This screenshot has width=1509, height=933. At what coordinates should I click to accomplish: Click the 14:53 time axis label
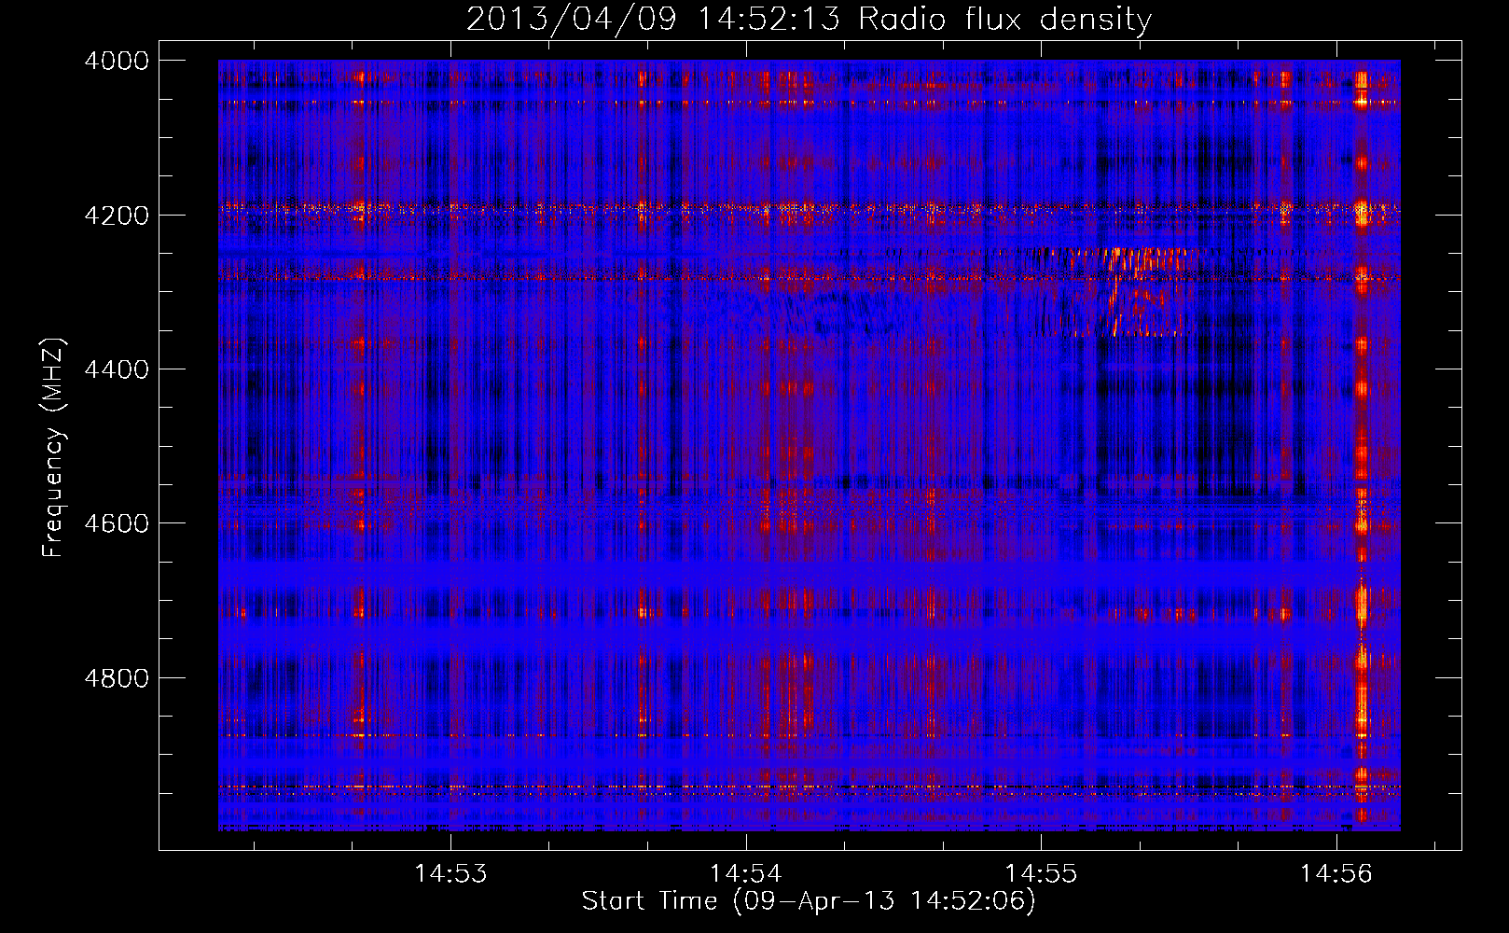point(450,874)
